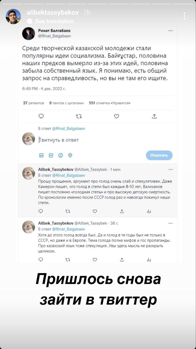Open the emoji picker icon
This screenshot has width=196, height=349.
(x=60, y=155)
